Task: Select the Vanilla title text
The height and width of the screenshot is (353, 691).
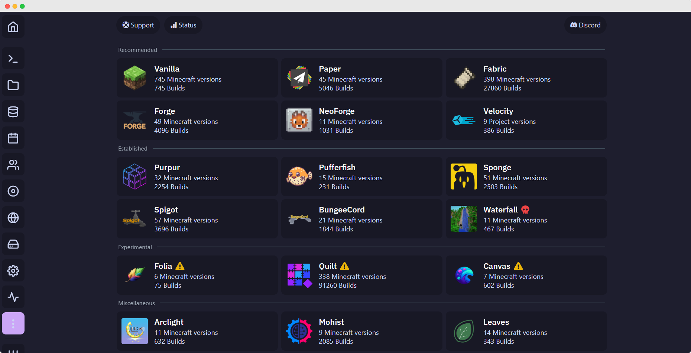Action: click(x=167, y=69)
